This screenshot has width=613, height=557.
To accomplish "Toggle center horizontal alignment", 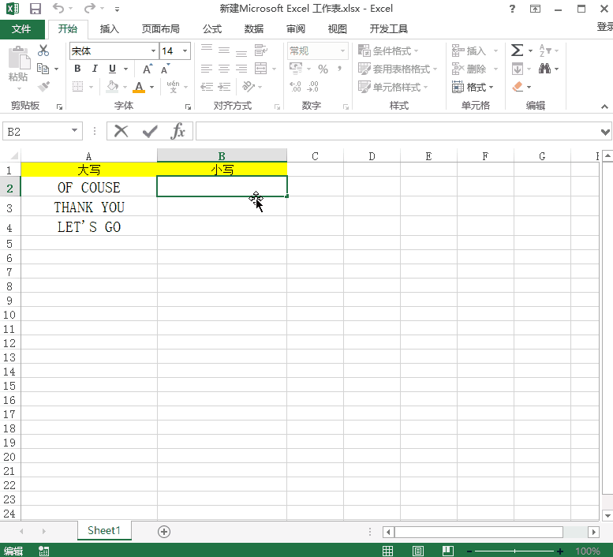I will coord(224,69).
